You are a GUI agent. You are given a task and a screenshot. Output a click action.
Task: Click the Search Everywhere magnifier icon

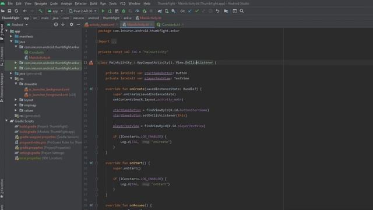(x=242, y=11)
